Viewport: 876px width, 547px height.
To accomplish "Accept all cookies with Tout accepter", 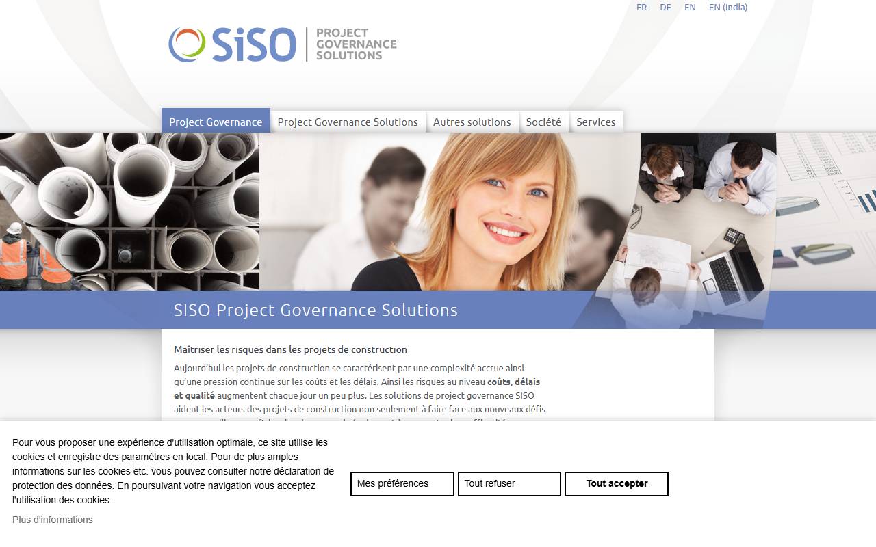I will [617, 484].
